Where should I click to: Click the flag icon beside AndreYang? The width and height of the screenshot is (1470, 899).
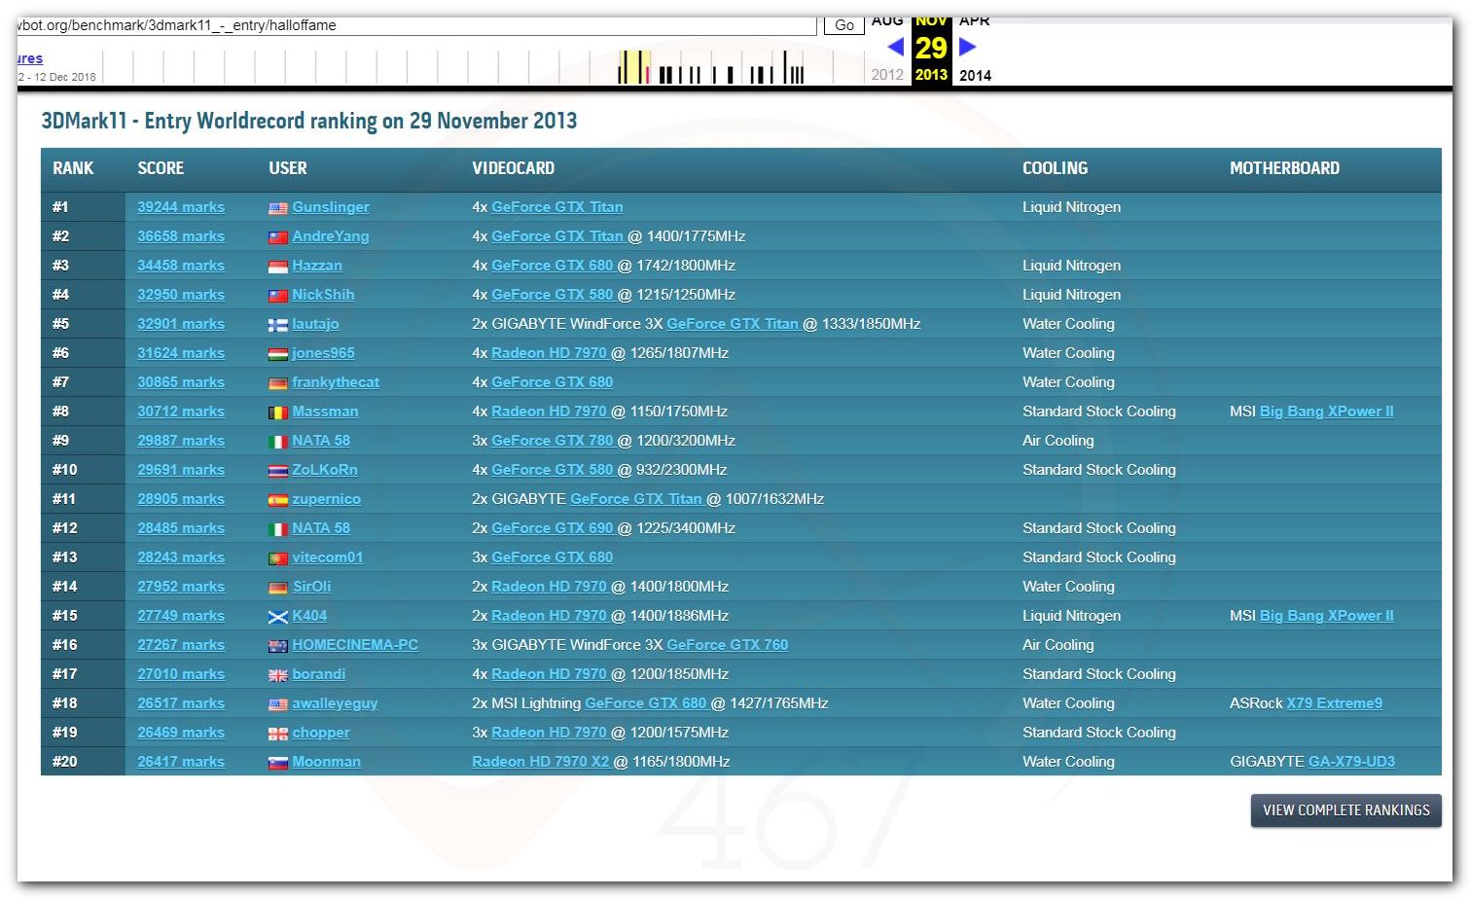278,236
